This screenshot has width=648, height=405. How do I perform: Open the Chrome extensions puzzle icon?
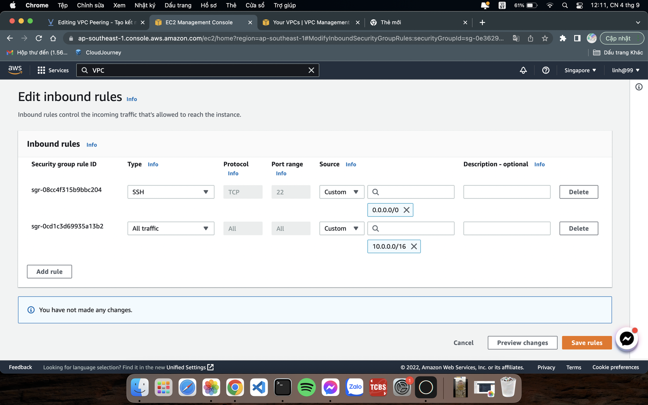coord(563,38)
